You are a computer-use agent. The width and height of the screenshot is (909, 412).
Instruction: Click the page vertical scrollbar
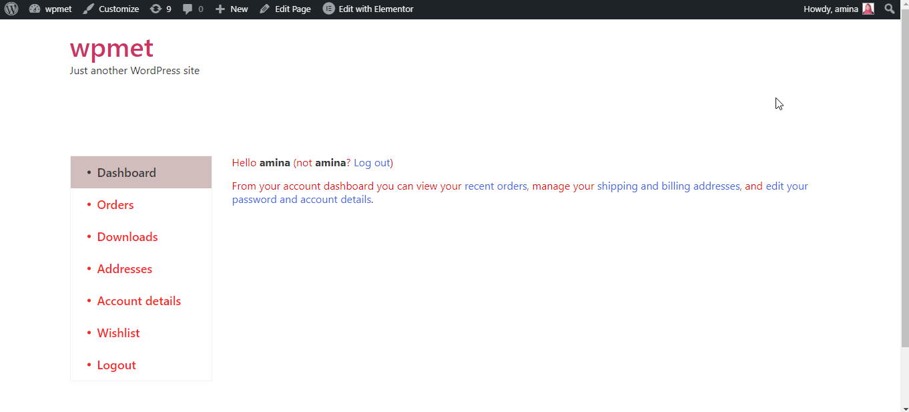click(x=905, y=179)
